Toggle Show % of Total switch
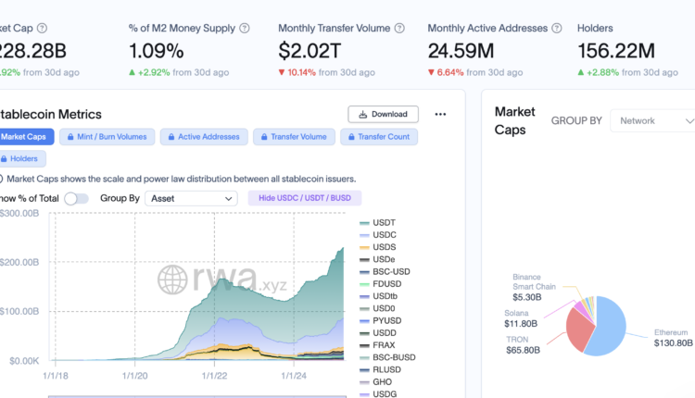 click(76, 198)
